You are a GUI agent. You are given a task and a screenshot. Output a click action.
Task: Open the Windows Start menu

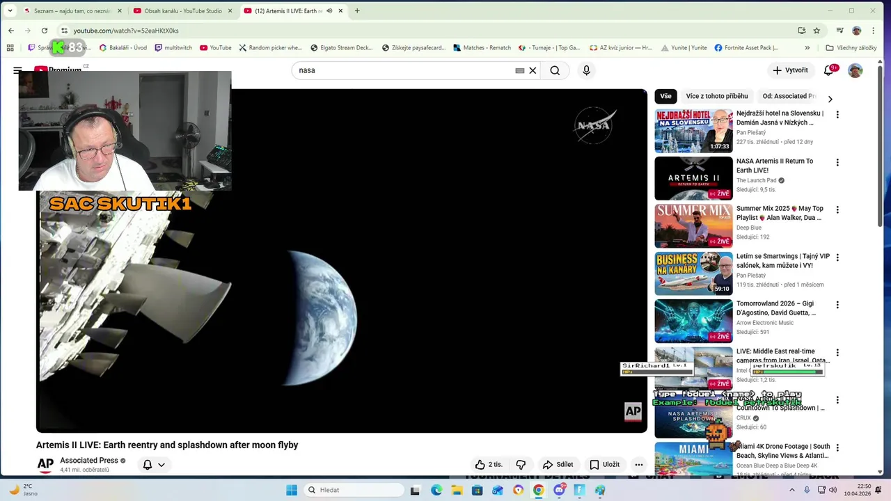pos(292,490)
